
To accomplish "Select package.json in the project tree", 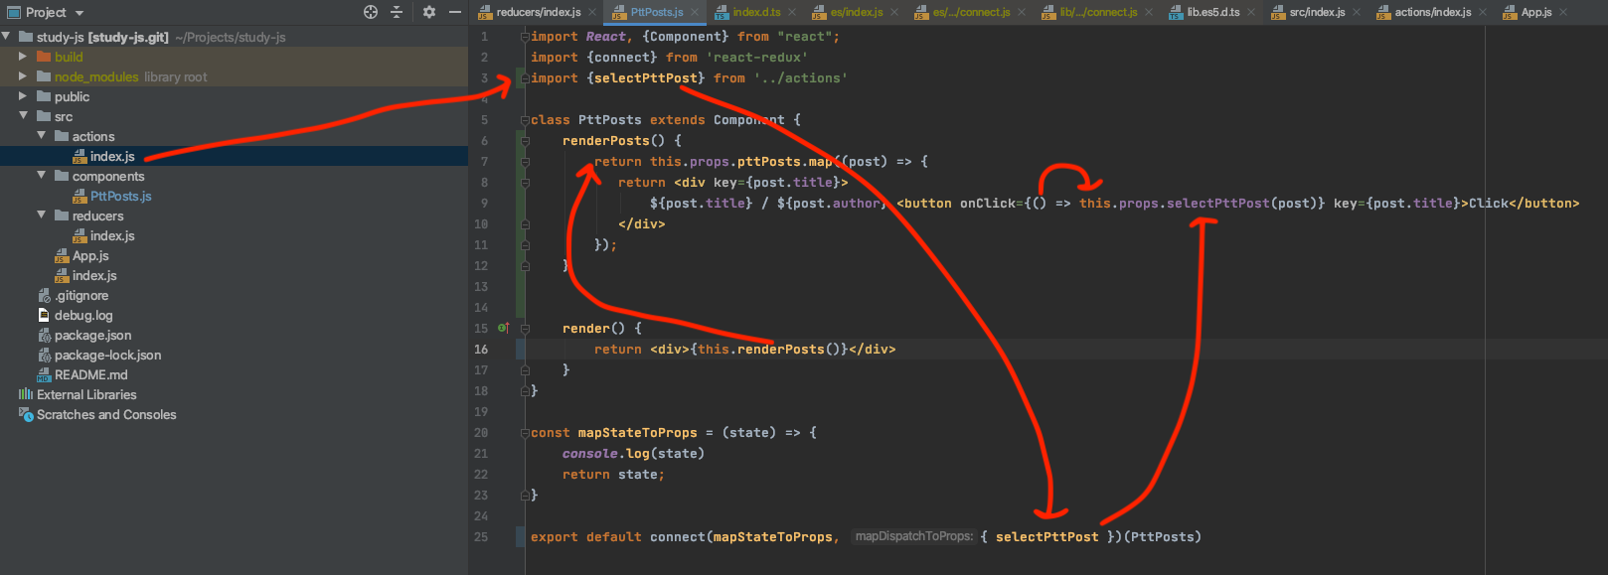I will (x=92, y=335).
